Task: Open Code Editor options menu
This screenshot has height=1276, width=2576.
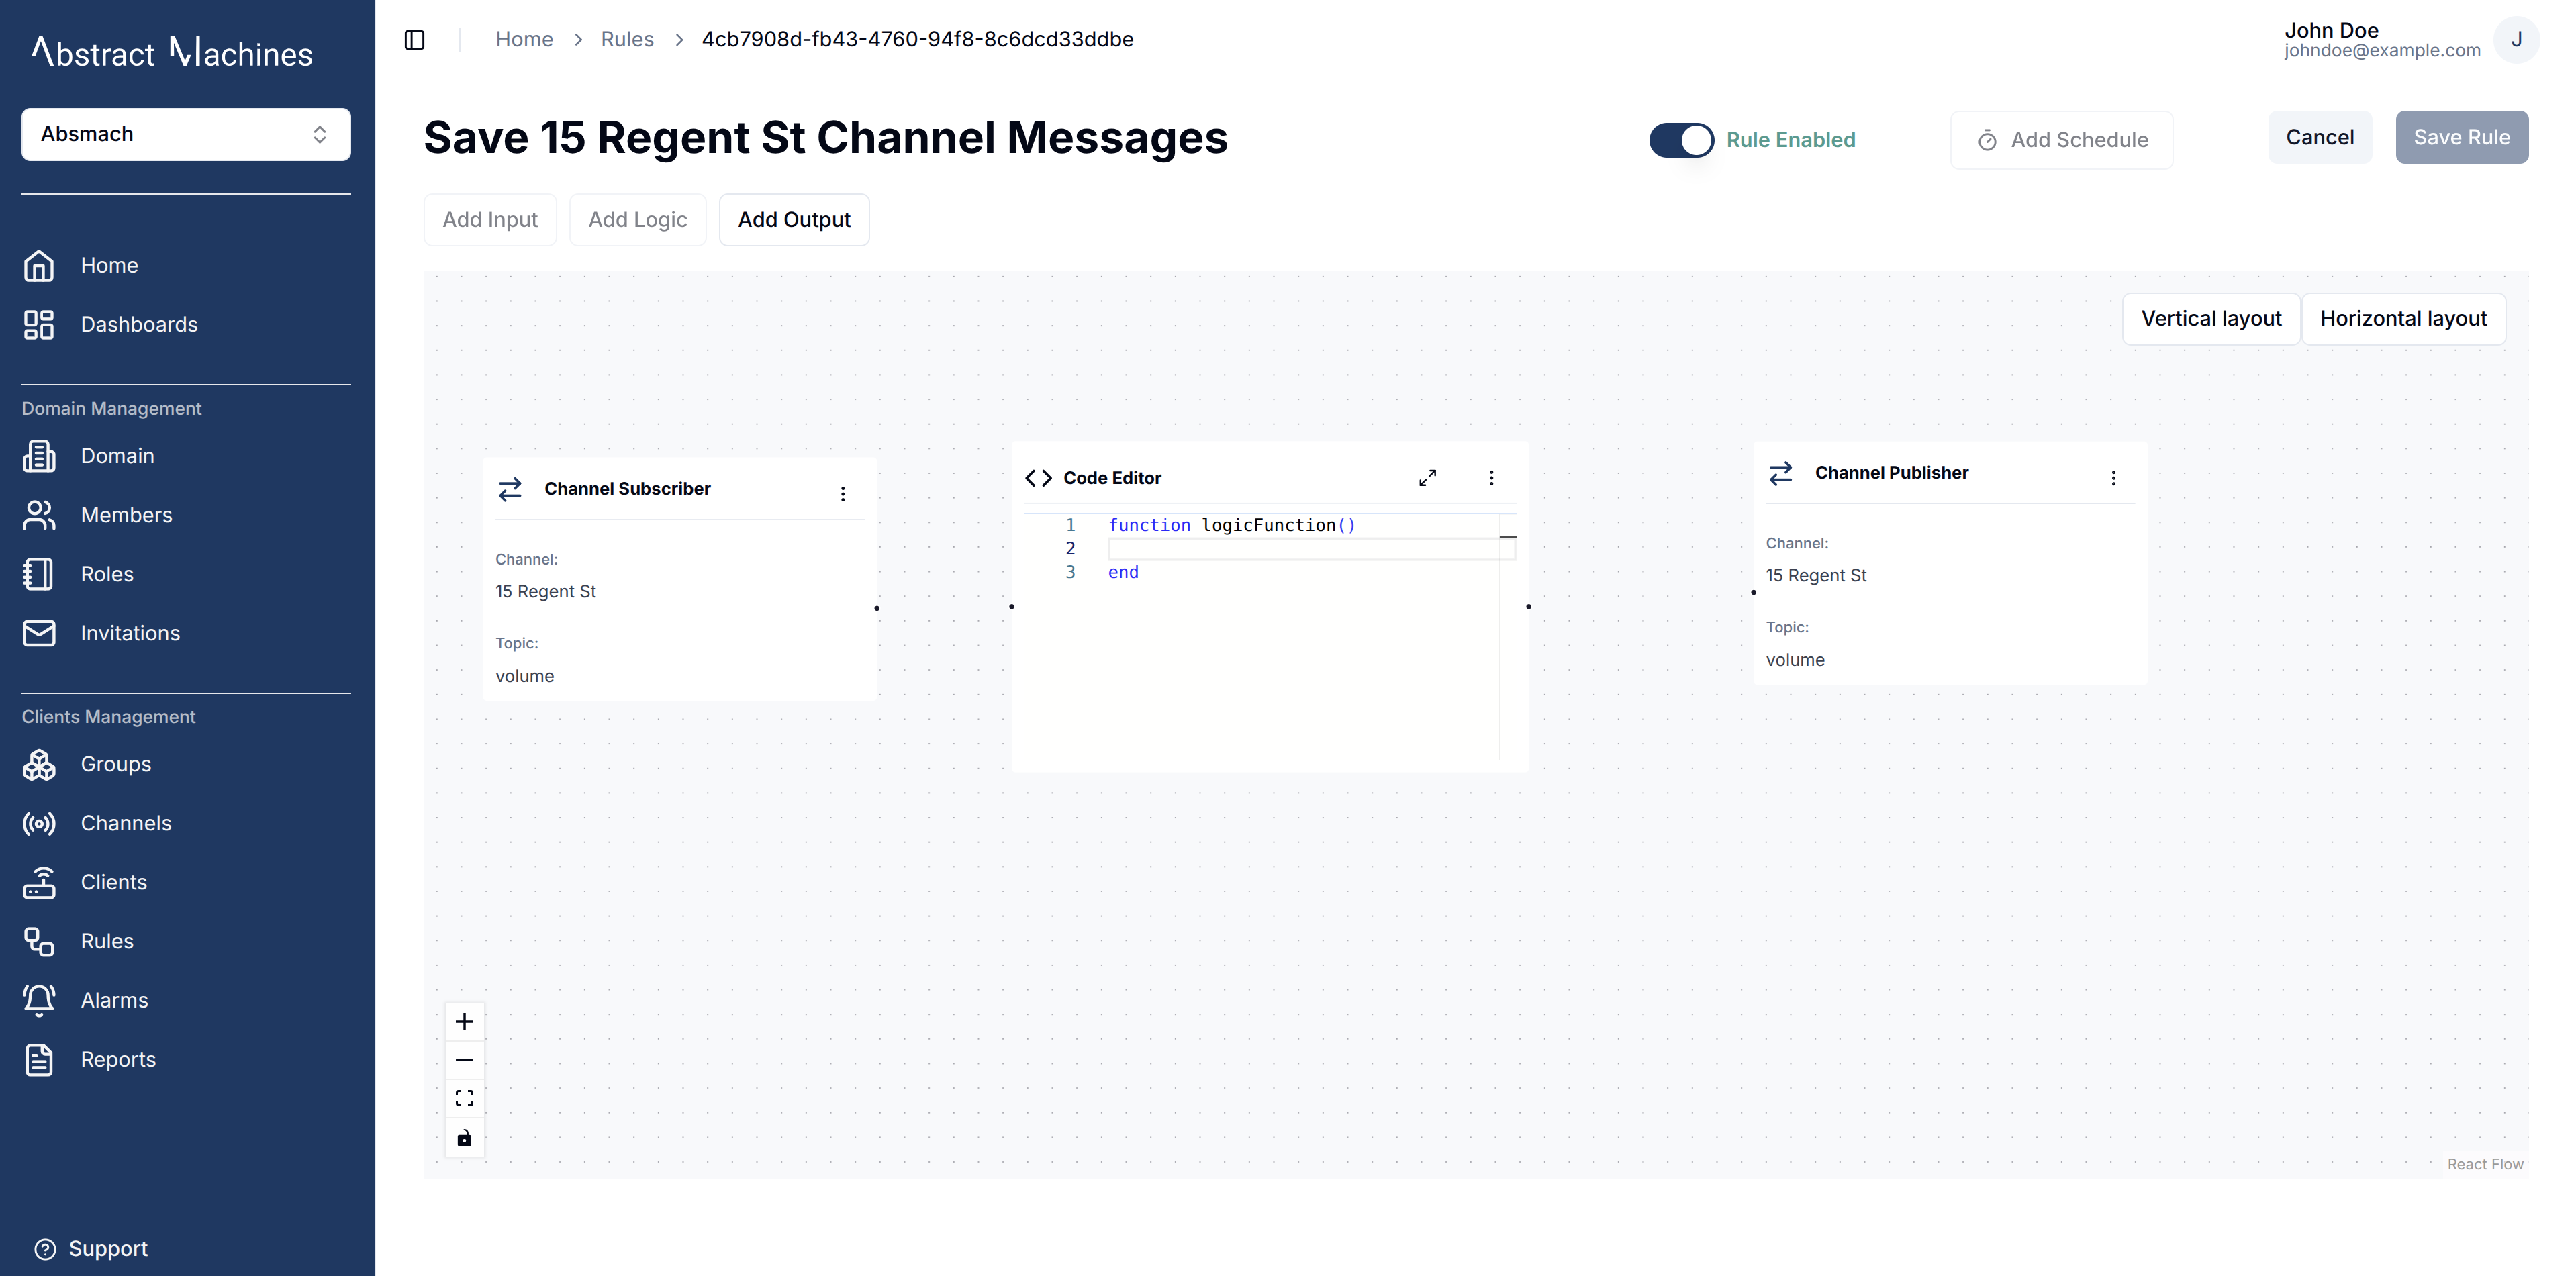Action: (x=1491, y=478)
